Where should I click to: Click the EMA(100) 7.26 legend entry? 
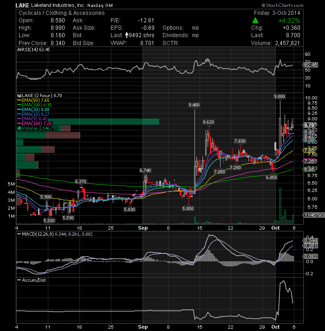pyautogui.click(x=34, y=124)
